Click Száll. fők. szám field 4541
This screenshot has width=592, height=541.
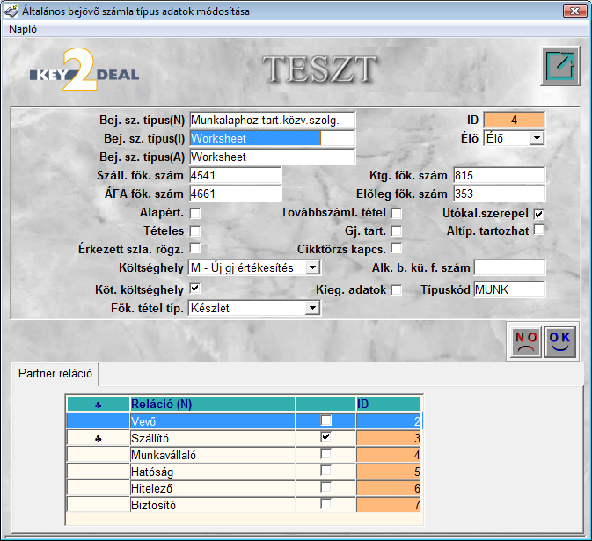[x=235, y=175]
